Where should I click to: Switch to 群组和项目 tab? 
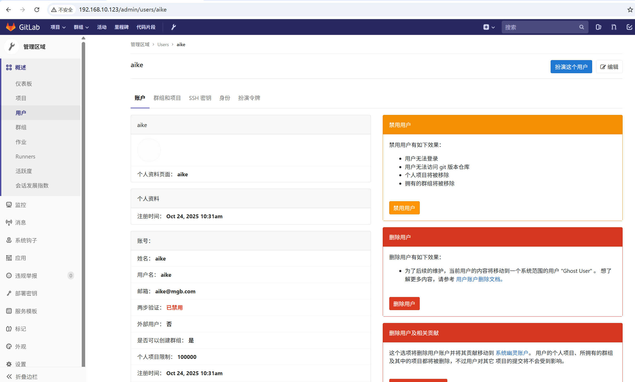point(167,98)
